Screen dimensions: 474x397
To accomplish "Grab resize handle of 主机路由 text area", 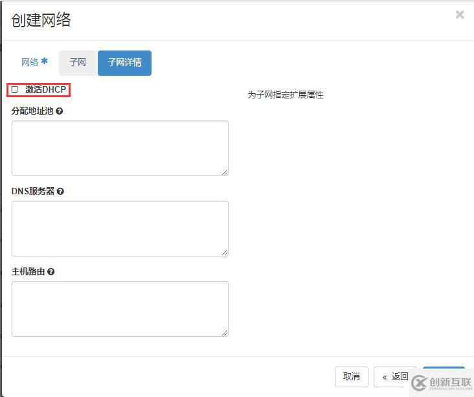I will [225, 333].
